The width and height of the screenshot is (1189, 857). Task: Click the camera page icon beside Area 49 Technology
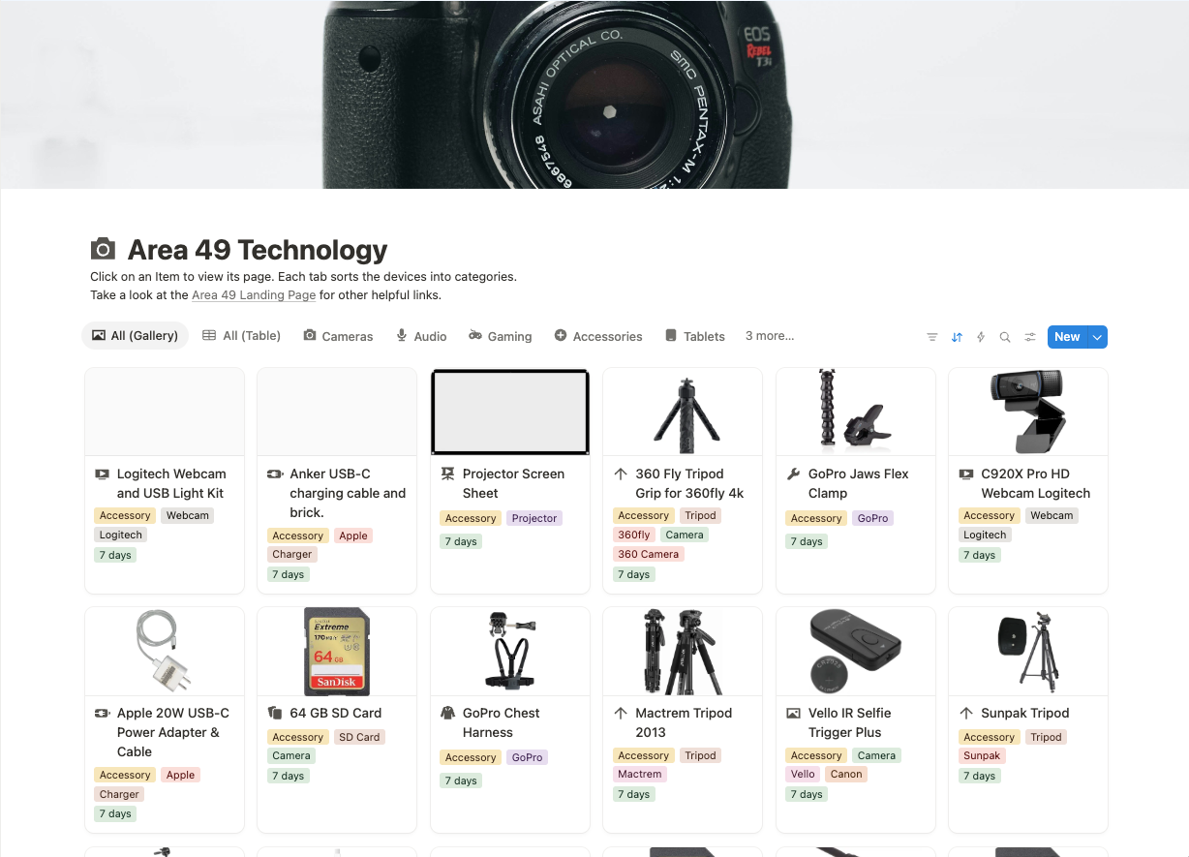pos(103,249)
